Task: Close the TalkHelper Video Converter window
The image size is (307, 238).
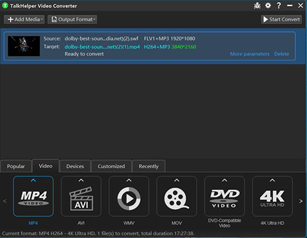Action: pos(300,6)
